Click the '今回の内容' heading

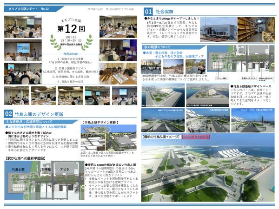(x=71, y=54)
